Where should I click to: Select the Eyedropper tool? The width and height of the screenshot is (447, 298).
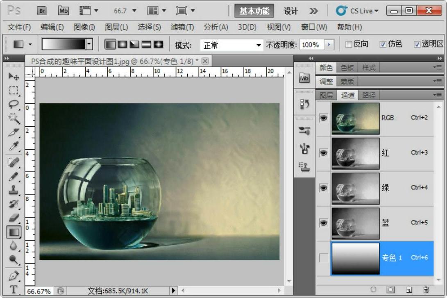coord(14,146)
